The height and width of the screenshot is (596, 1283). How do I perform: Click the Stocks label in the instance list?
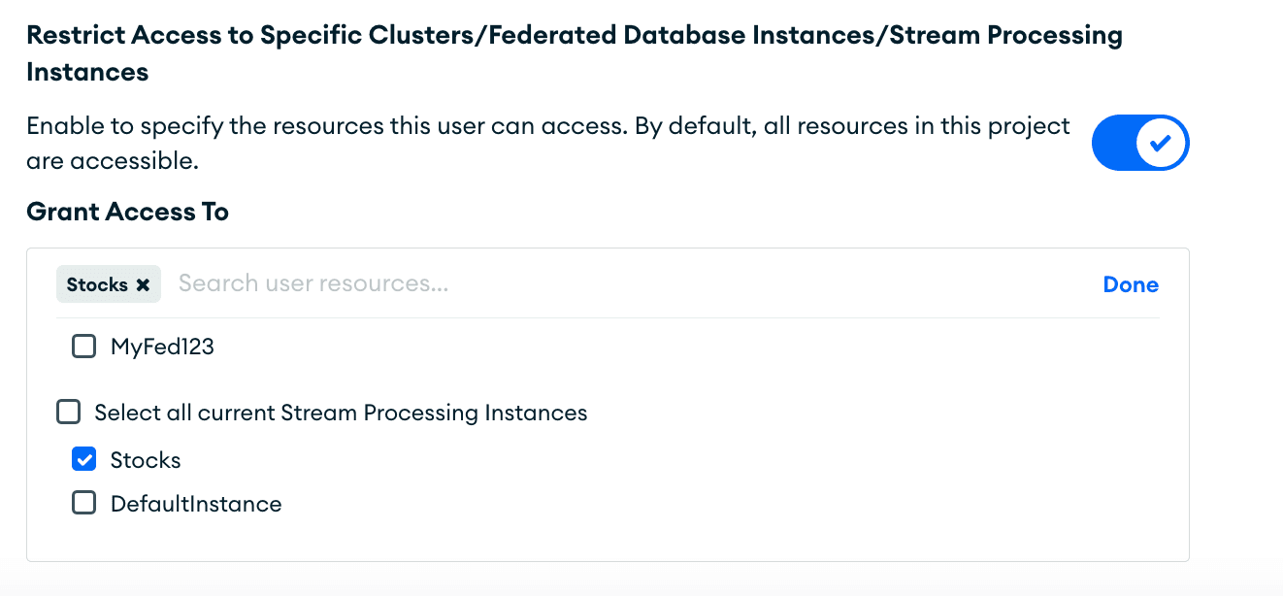click(146, 460)
